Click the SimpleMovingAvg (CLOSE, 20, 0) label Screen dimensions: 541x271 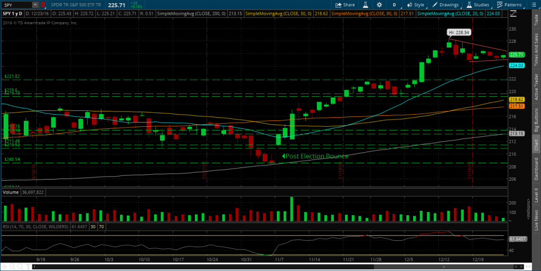(x=450, y=13)
